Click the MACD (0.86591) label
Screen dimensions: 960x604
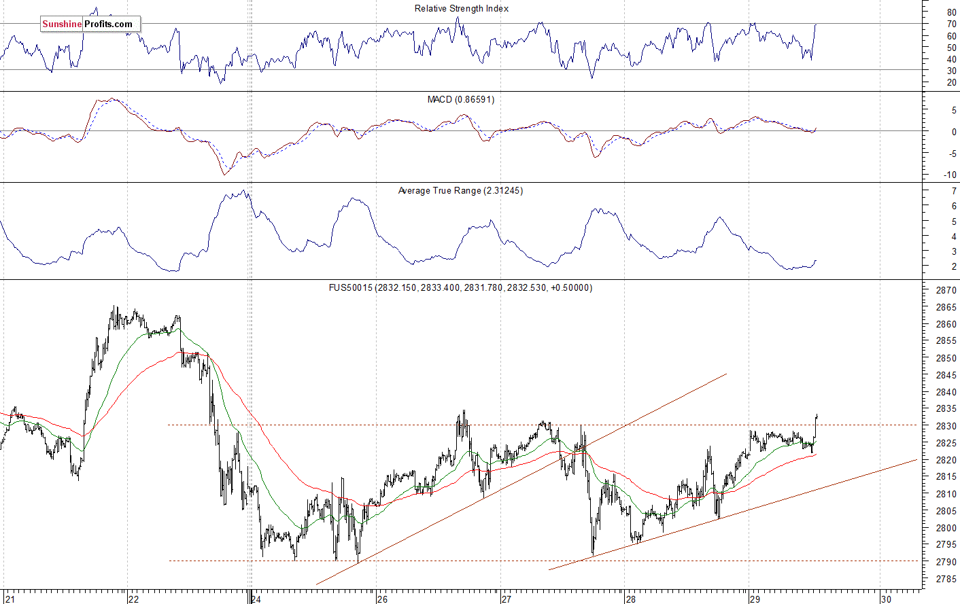coord(461,99)
